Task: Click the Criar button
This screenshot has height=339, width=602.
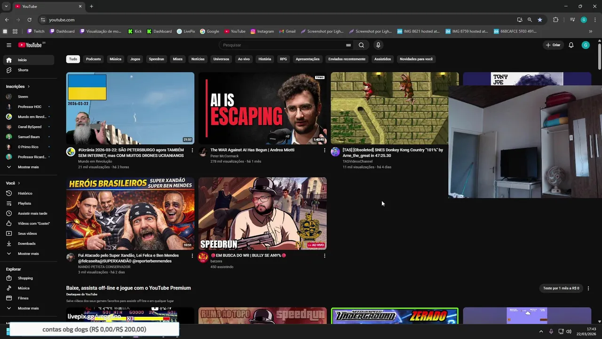Action: [553, 45]
